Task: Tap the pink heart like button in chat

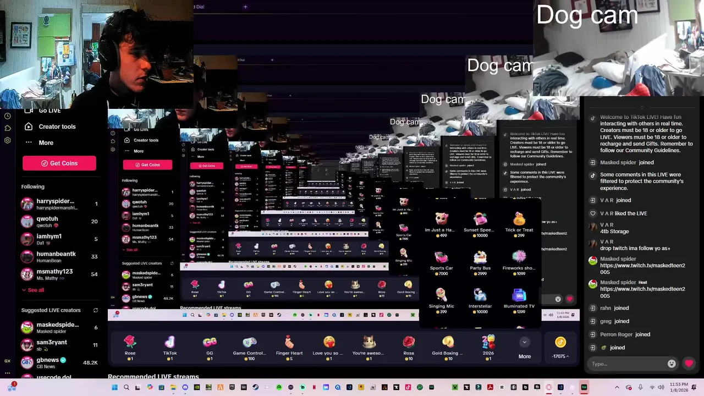Action: coord(689,364)
